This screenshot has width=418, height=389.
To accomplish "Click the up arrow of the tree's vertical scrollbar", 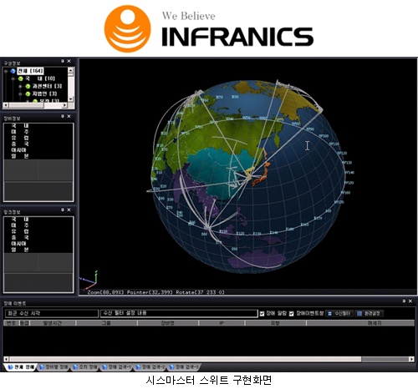I will 71,70.
